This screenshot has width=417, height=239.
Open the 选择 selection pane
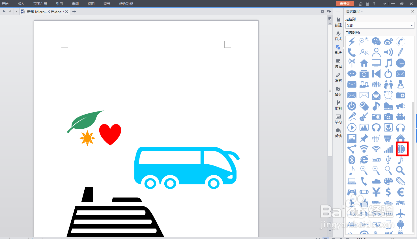[338, 64]
